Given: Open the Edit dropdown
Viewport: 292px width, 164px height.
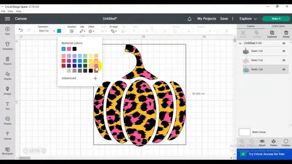Looking at the screenshot, I should coord(82,31).
